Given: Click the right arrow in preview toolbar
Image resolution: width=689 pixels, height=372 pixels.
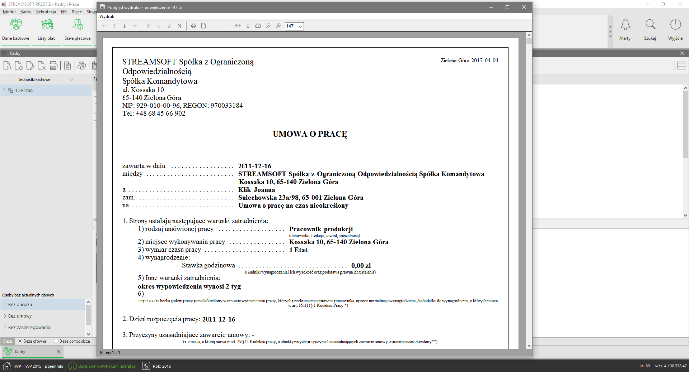Looking at the screenshot, I should tap(135, 26).
